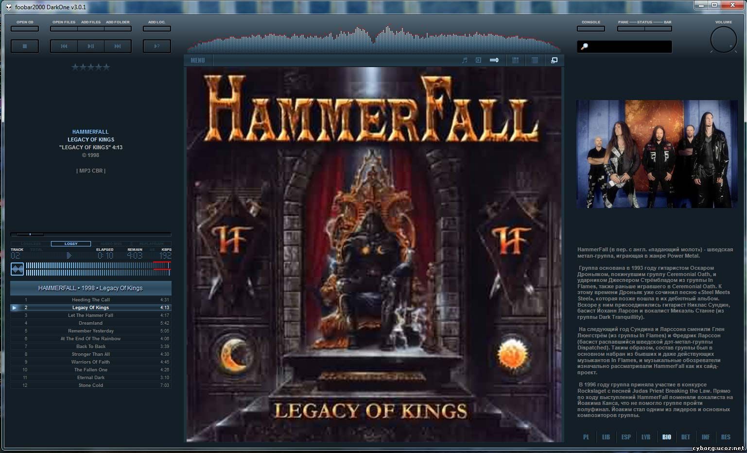Screen dimensions: 747x453
Task: Play a random track
Action: 157,46
